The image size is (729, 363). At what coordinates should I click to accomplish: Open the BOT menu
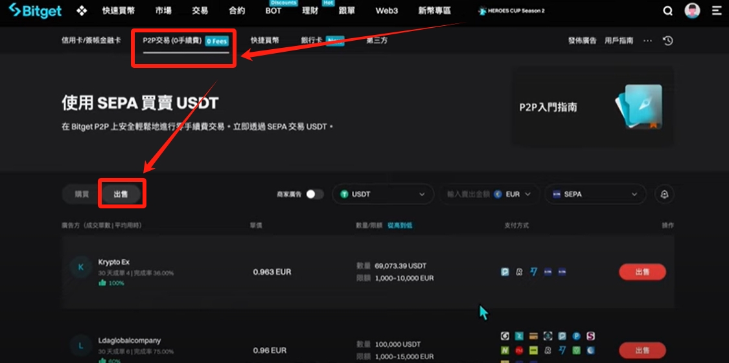[x=273, y=10]
